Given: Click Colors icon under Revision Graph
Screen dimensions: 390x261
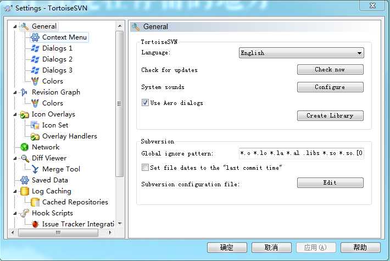Looking at the screenshot, I should tap(35, 103).
